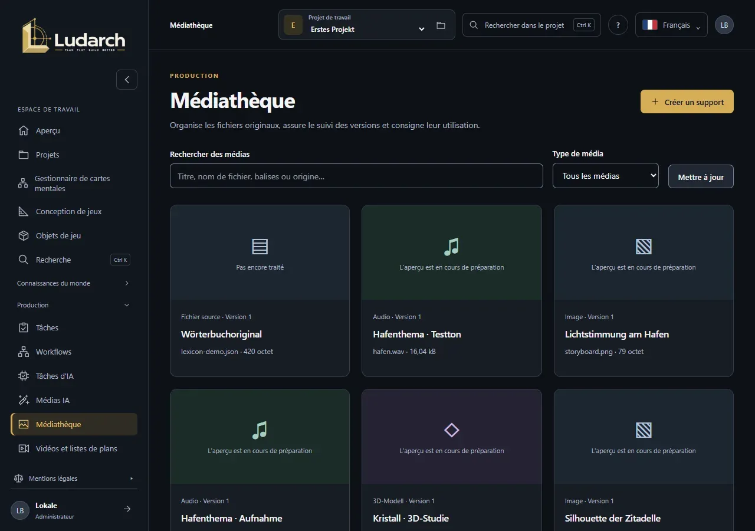Viewport: 755px width, 531px height.
Task: Click the Projets folder icon in sidebar
Action: click(x=24, y=155)
